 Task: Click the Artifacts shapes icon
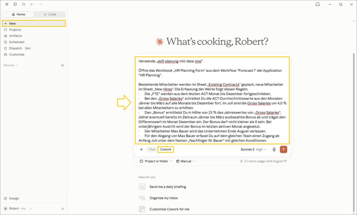pyautogui.click(x=6, y=36)
